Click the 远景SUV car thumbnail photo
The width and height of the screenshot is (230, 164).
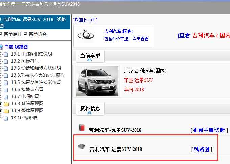(x=97, y=81)
